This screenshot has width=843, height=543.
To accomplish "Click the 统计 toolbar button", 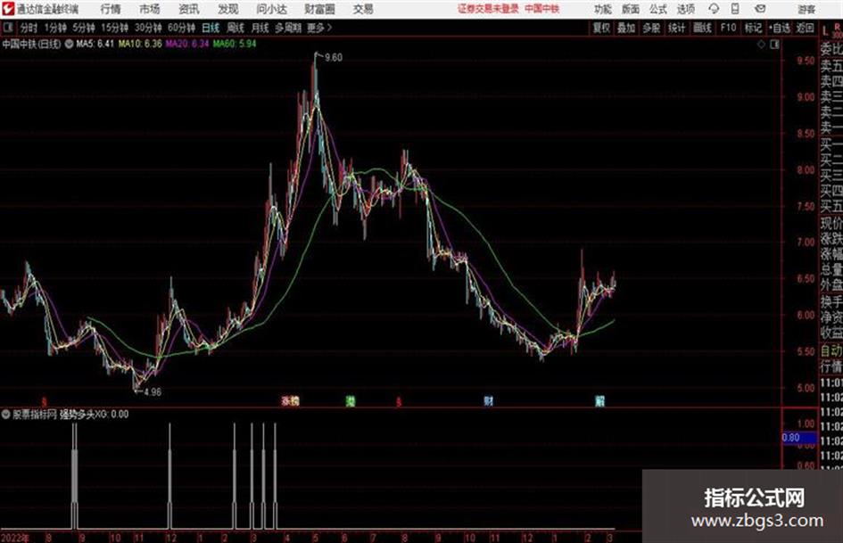I will (676, 28).
